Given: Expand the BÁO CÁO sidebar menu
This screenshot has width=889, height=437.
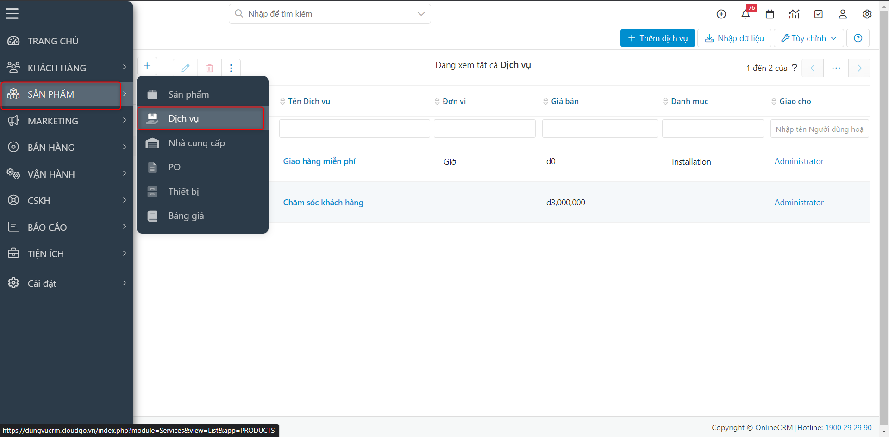Looking at the screenshot, I should (x=66, y=228).
